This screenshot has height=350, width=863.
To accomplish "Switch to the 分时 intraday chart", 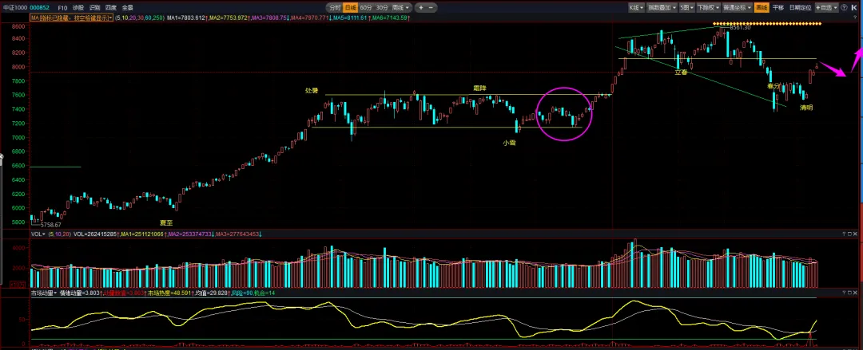I will pos(334,8).
